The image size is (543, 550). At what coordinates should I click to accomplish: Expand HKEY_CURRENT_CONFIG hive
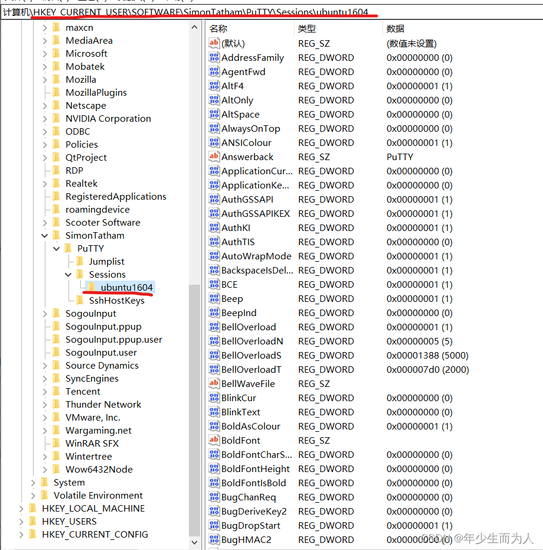pos(21,534)
